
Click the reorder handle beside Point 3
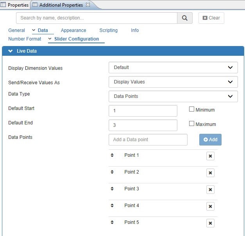pyautogui.click(x=112, y=189)
